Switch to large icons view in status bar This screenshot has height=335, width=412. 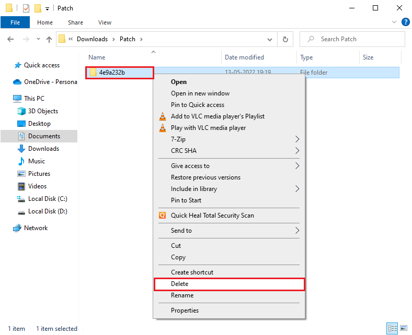click(404, 329)
